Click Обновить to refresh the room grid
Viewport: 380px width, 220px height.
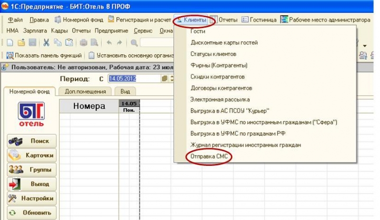(x=32, y=213)
